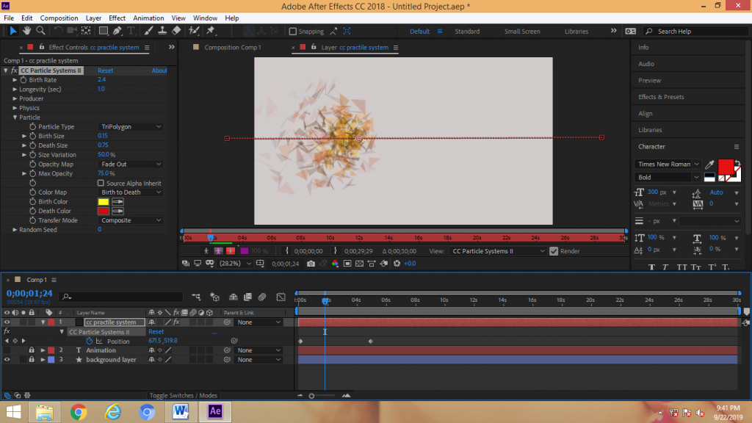Click the Position stopwatch for cc practile system

click(88, 341)
